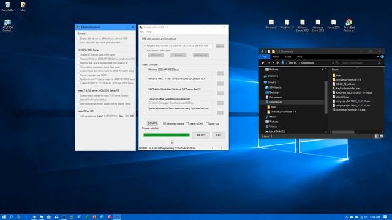Open address bar history dropdown
Image resolution: width=392 pixels, height=220 pixels.
tap(333, 62)
